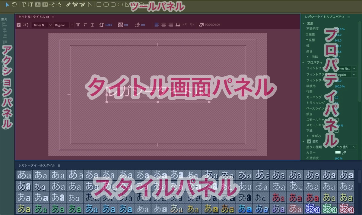Click the X 座標 value 961.0
The height and width of the screenshot is (215, 362).
338,35
